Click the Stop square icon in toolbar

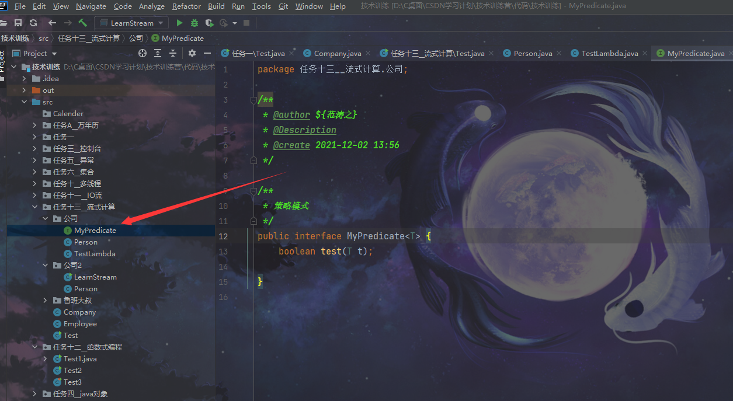point(246,23)
